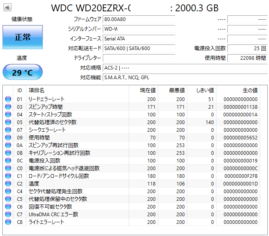Click the status orb for 01 リードエラーレート
269x236 pixels.
click(8, 99)
